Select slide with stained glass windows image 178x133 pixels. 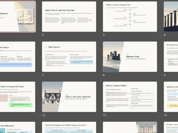[x=130, y=127]
